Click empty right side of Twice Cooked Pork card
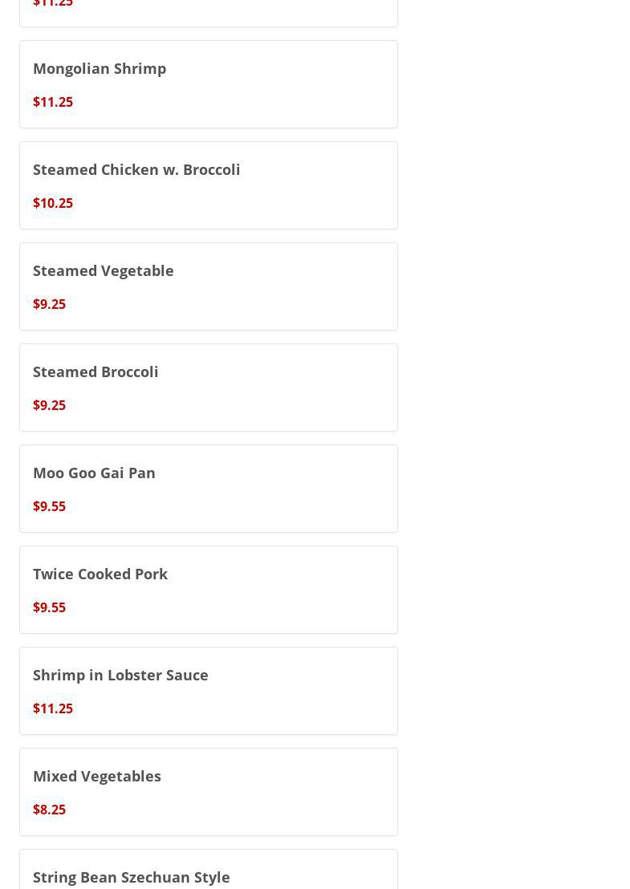The height and width of the screenshot is (889, 630). pyautogui.click(x=321, y=590)
